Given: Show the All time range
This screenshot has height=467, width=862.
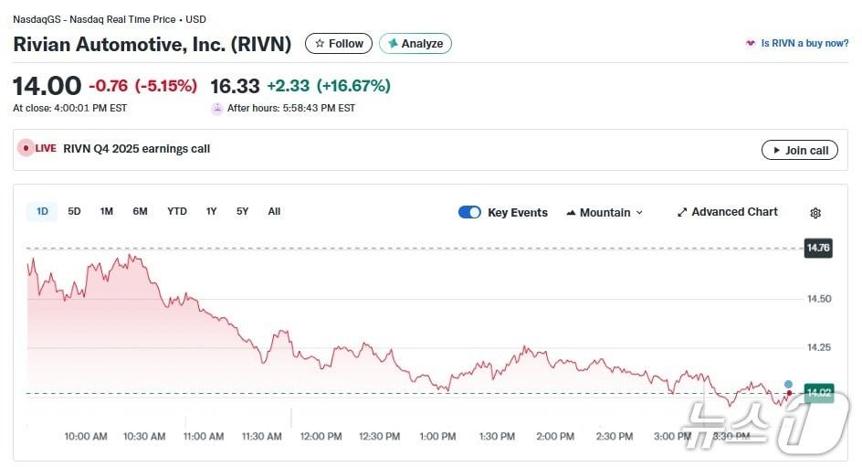Looking at the screenshot, I should click(274, 211).
